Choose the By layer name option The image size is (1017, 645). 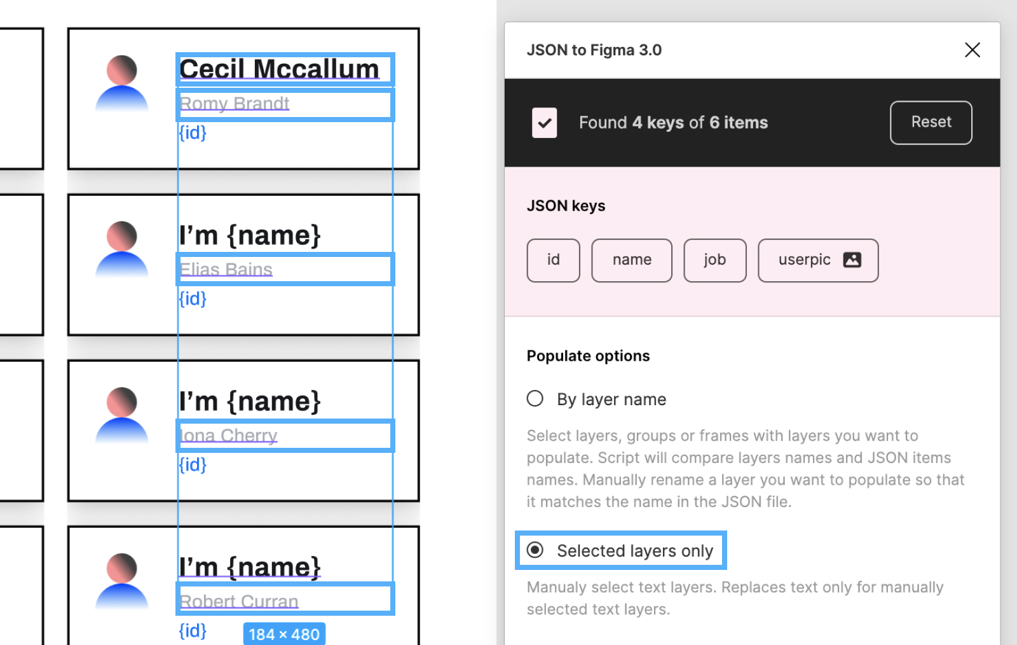535,399
